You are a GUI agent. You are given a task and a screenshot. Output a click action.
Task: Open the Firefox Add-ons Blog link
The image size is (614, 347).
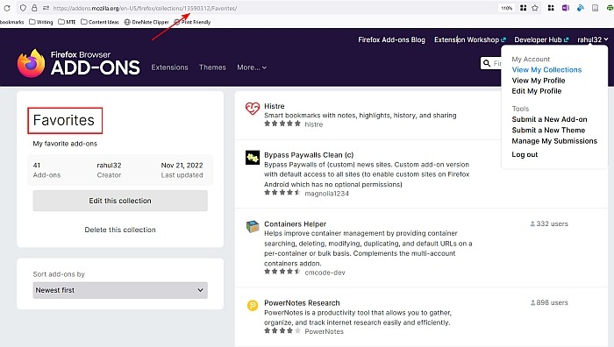(391, 39)
